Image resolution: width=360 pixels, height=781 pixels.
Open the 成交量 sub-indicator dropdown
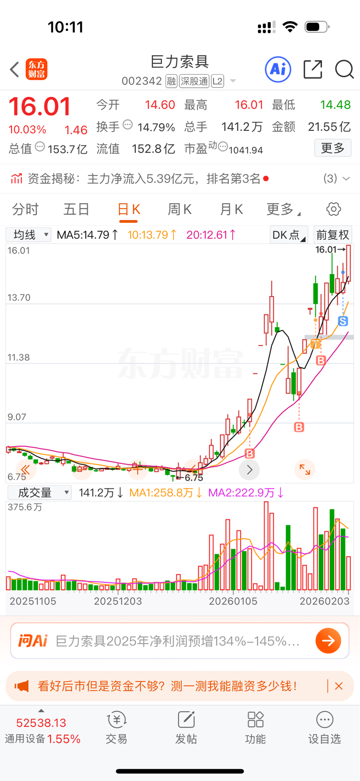point(39,493)
